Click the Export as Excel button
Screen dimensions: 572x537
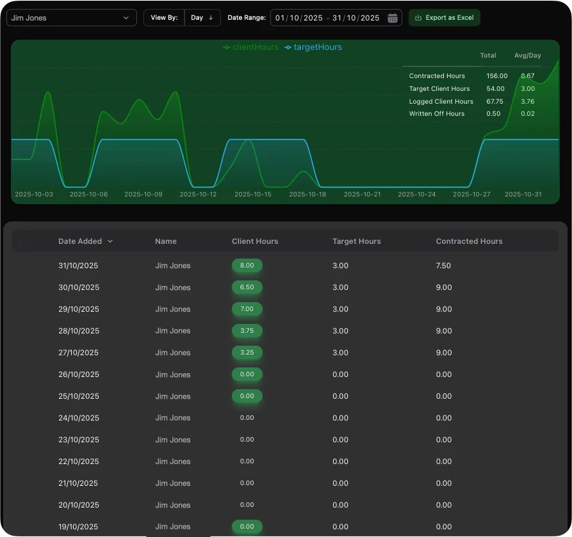pos(444,18)
